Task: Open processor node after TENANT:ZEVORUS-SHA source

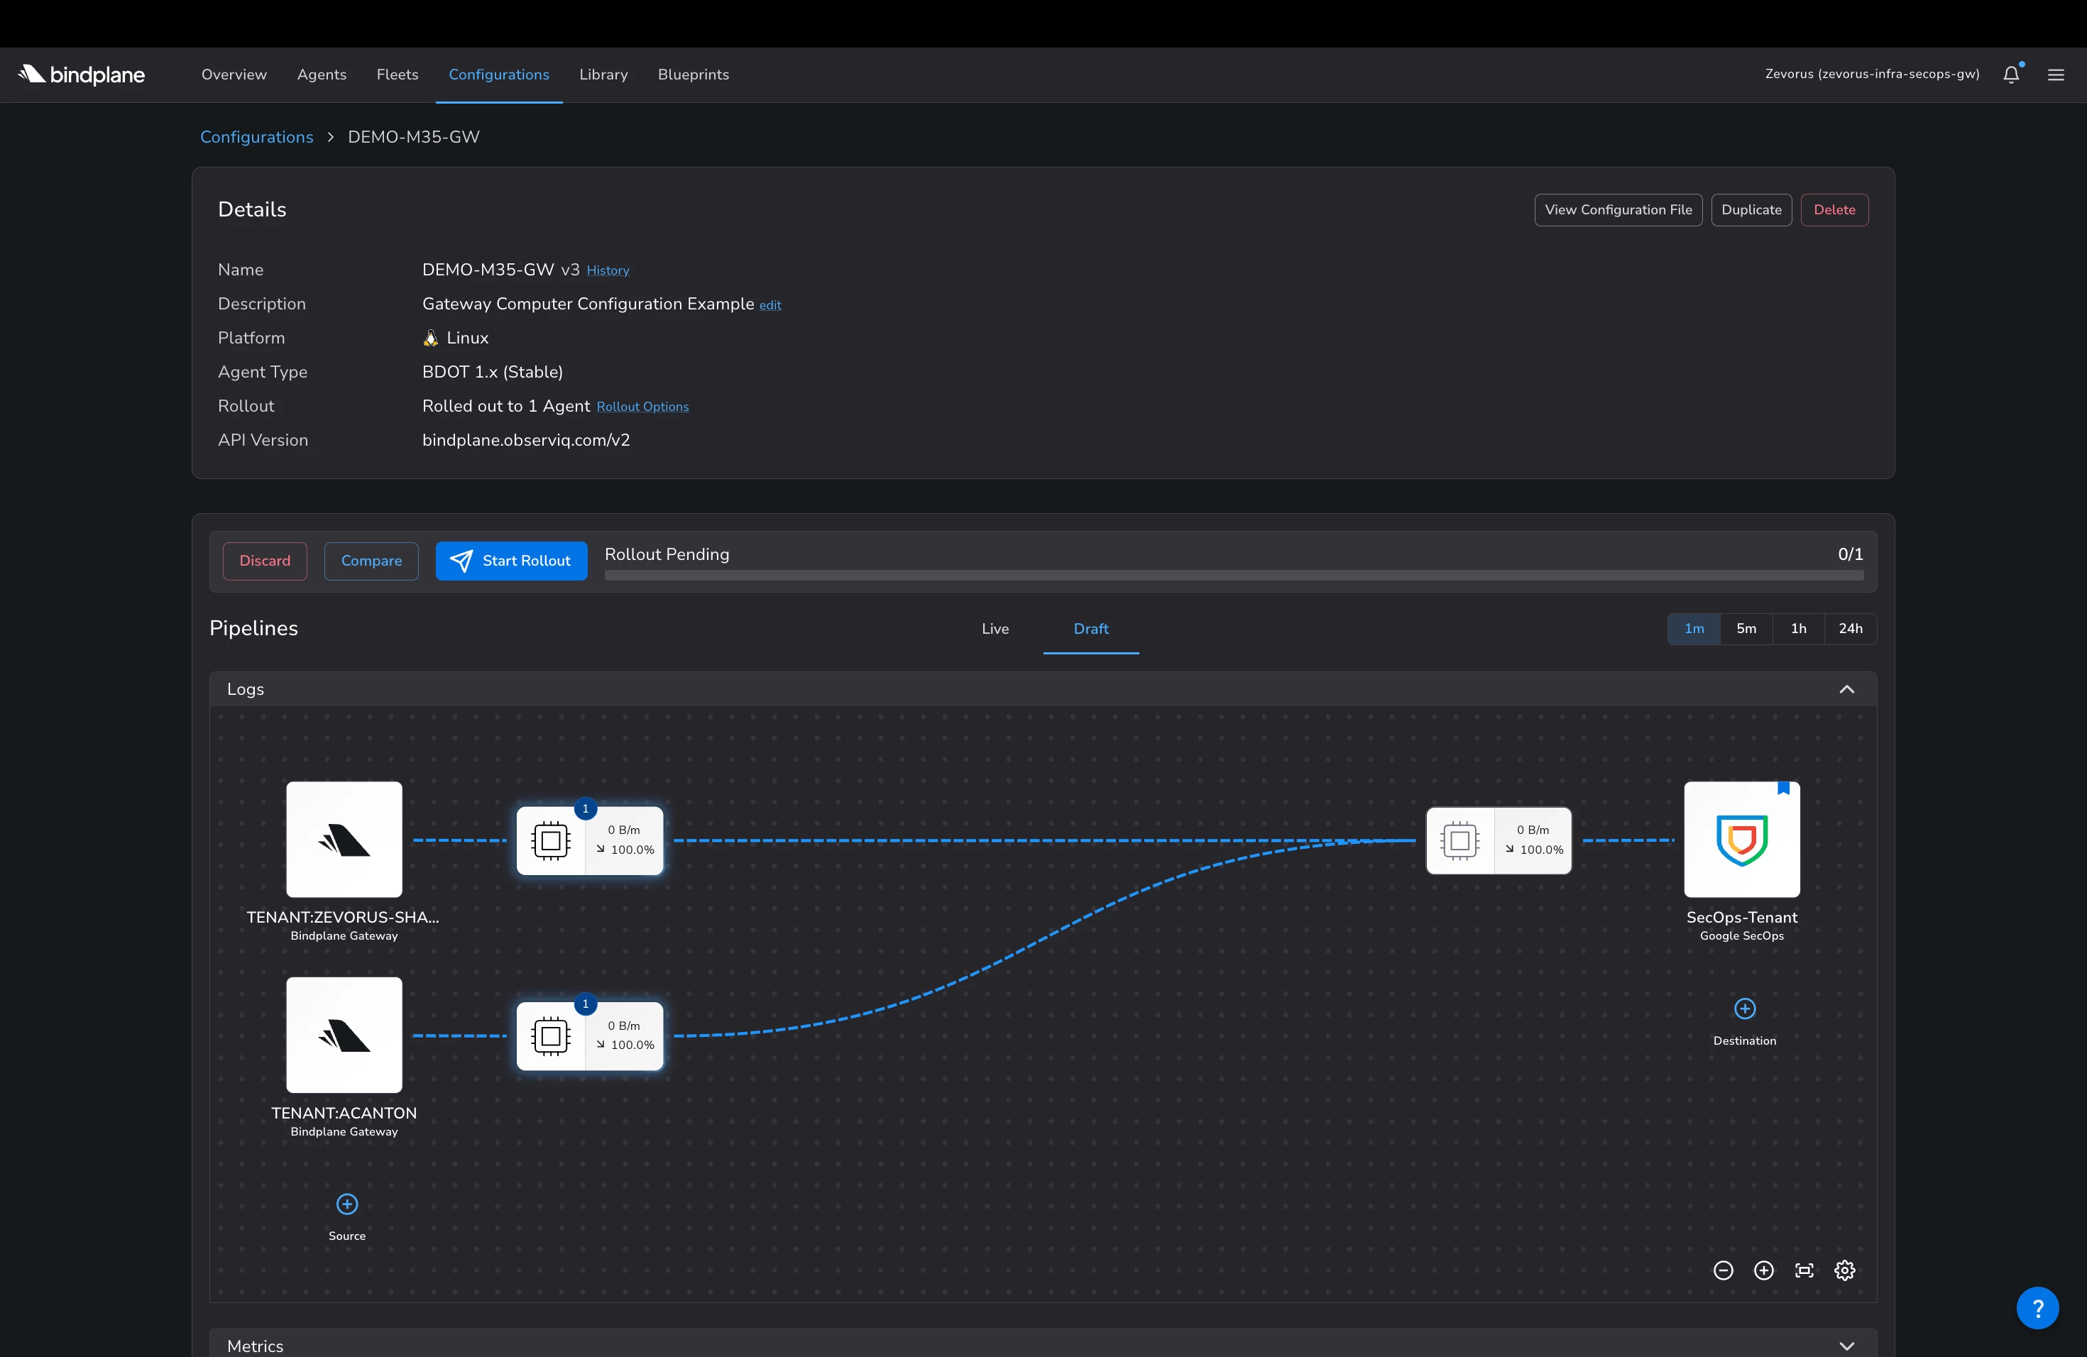Action: (x=589, y=840)
